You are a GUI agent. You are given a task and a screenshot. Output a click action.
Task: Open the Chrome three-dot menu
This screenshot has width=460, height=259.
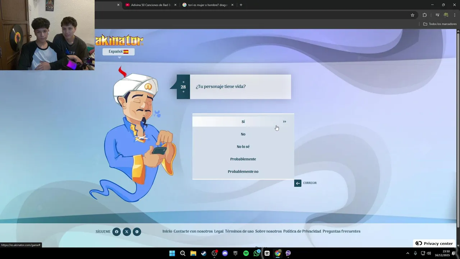[455, 15]
